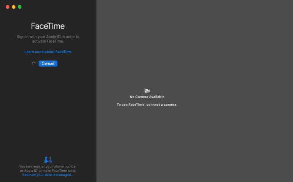Click the blue Cancel button
This screenshot has width=293, height=182.
click(48, 63)
